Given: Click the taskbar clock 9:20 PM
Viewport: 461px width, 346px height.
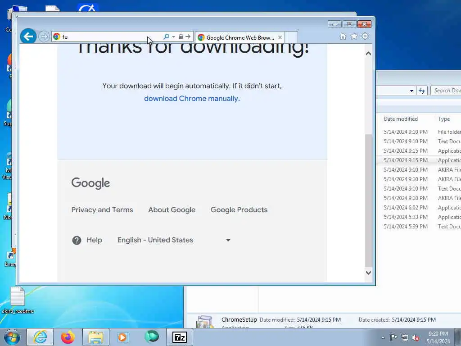Looking at the screenshot, I should (438, 334).
